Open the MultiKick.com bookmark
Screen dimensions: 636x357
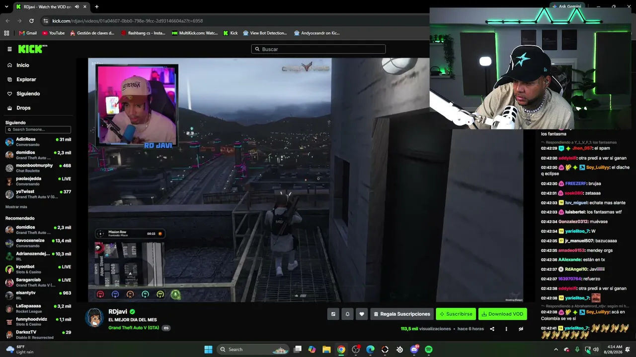click(195, 33)
